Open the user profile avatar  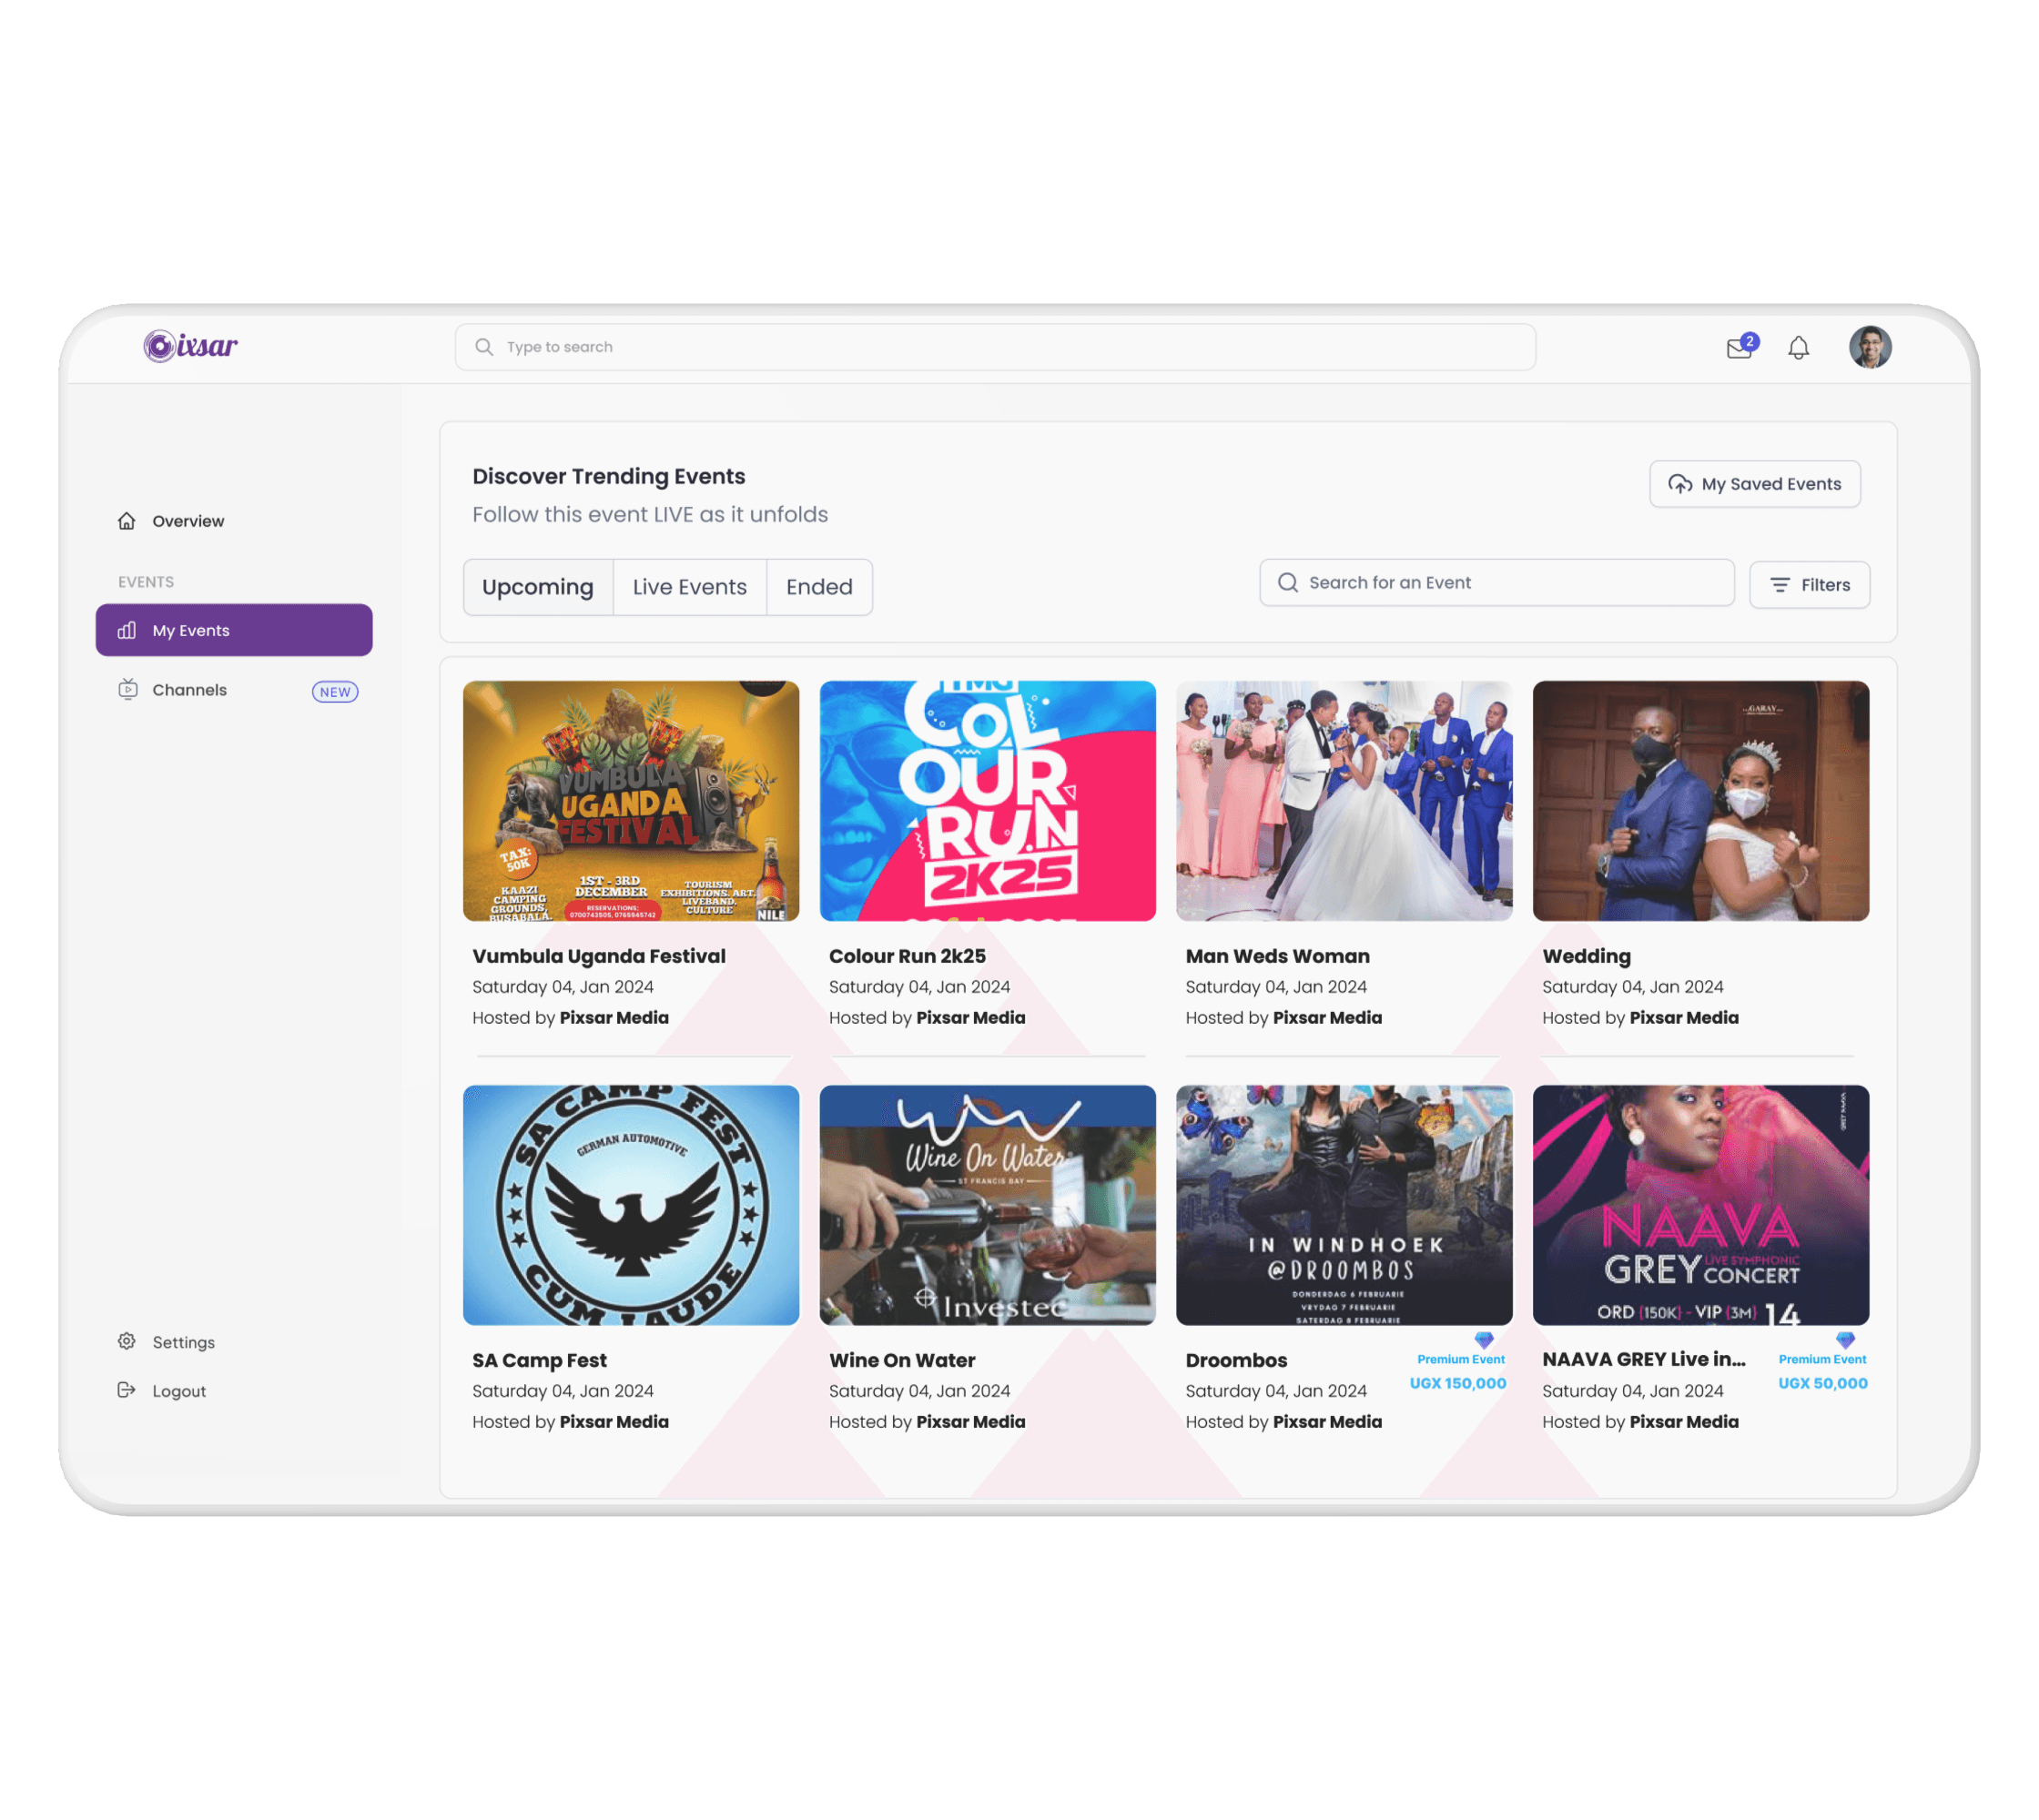point(1869,347)
